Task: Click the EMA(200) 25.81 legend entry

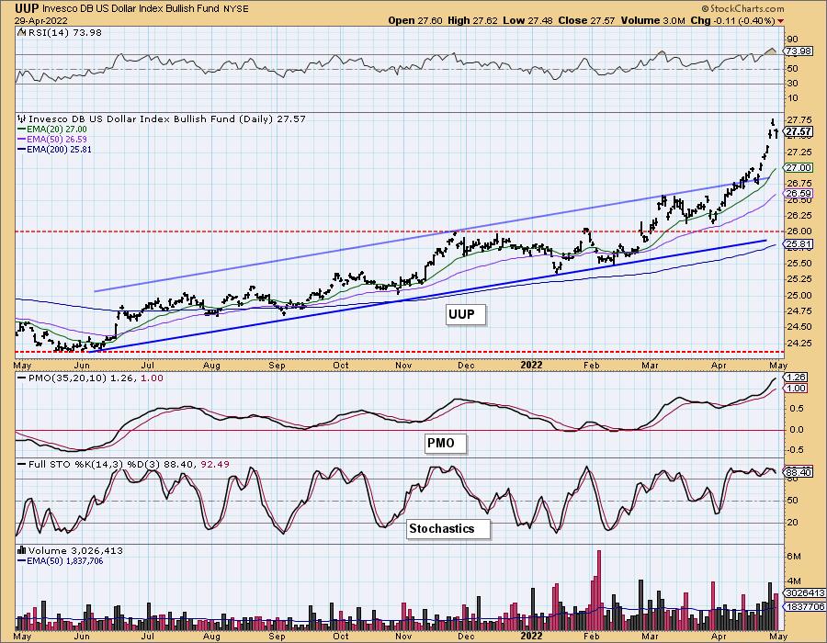Action: 54,149
